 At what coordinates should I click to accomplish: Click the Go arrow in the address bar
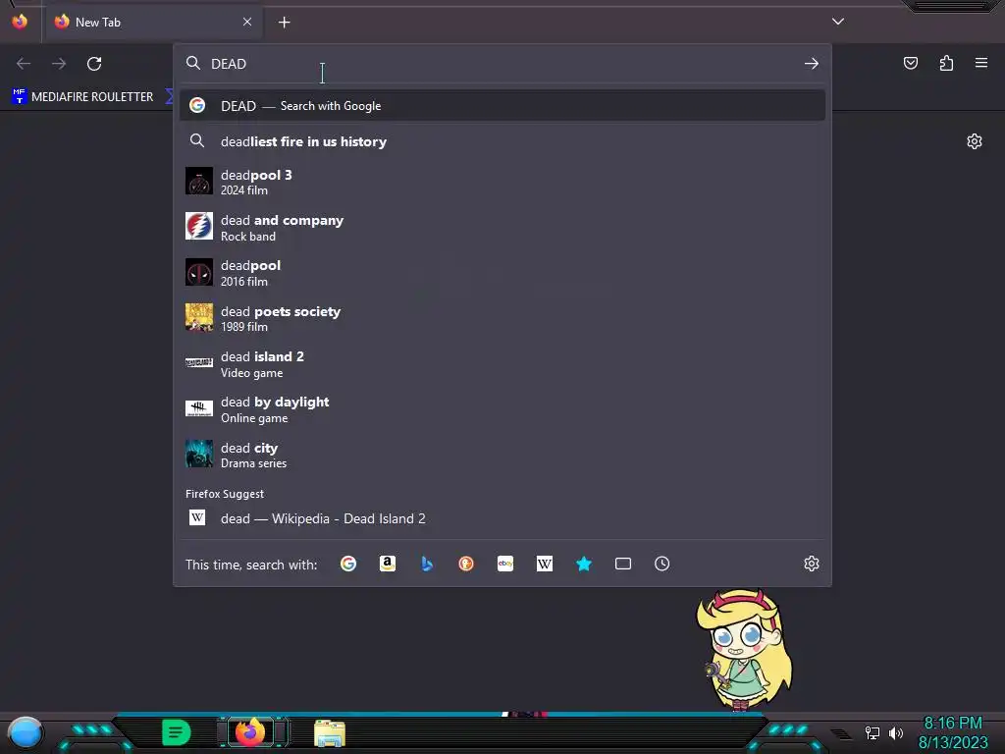click(x=812, y=64)
